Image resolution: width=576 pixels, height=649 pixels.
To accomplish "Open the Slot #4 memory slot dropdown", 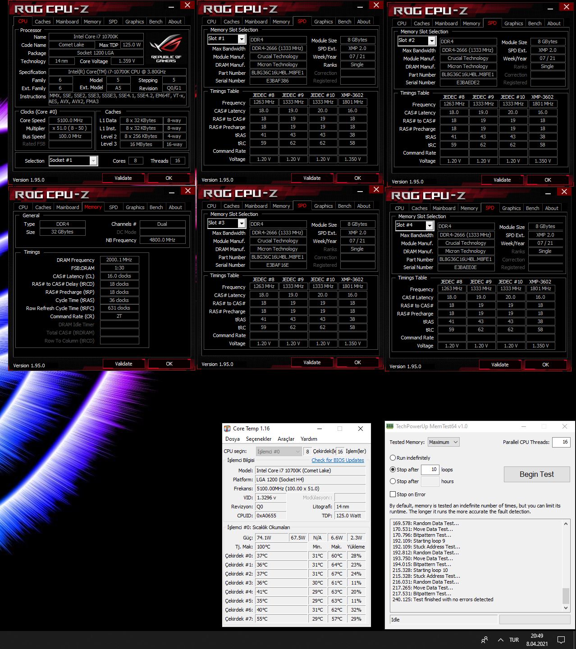I will 430,225.
